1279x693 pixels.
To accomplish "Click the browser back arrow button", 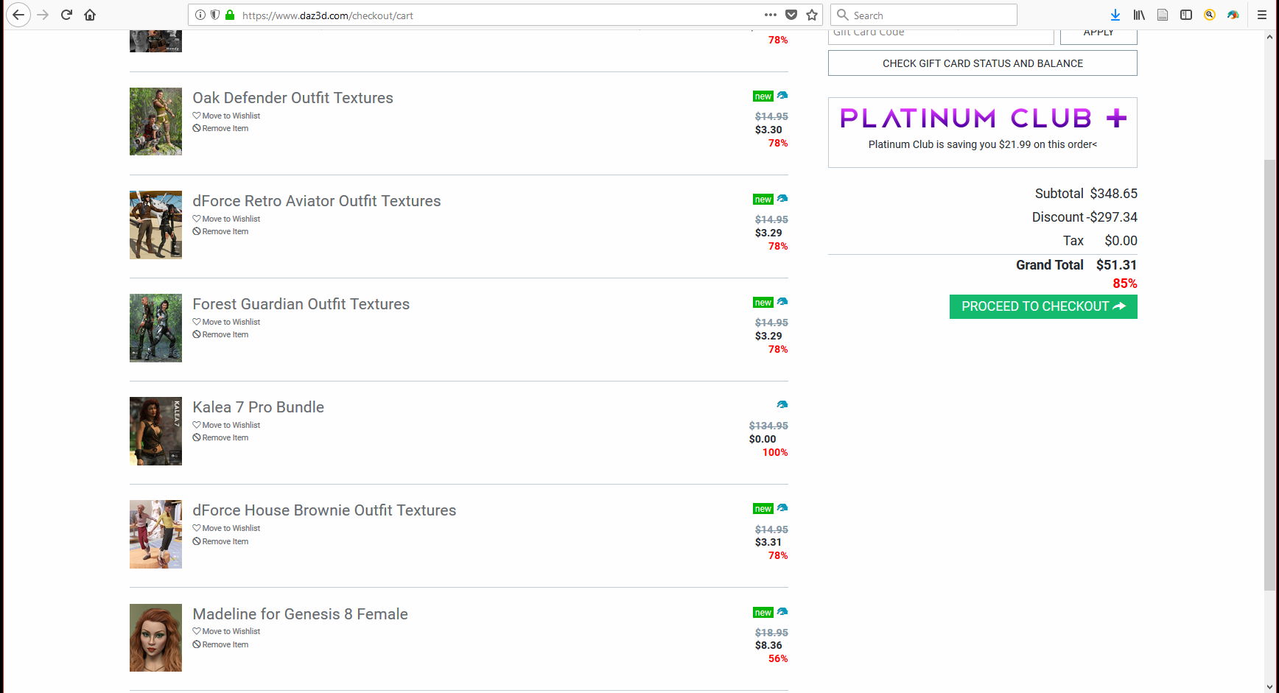I will (18, 15).
